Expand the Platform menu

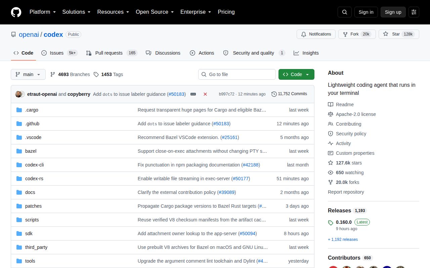click(x=43, y=12)
